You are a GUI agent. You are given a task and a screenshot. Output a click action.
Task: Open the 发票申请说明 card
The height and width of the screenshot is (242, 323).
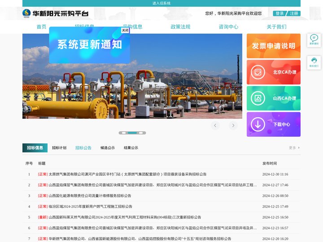pyautogui.click(x=274, y=46)
